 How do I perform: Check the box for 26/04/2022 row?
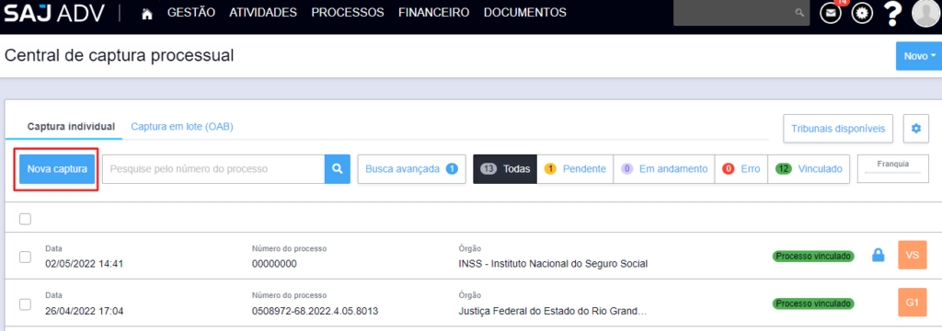point(25,304)
